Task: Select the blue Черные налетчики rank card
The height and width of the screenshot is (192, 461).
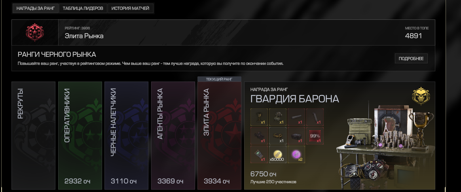Action: coord(126,135)
